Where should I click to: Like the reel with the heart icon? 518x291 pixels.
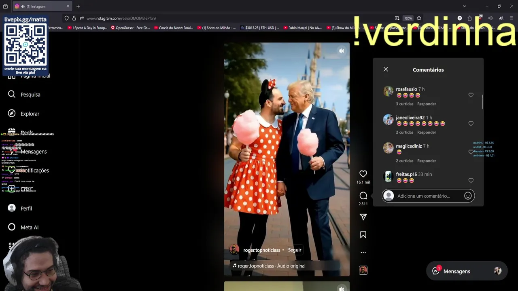coord(363,174)
